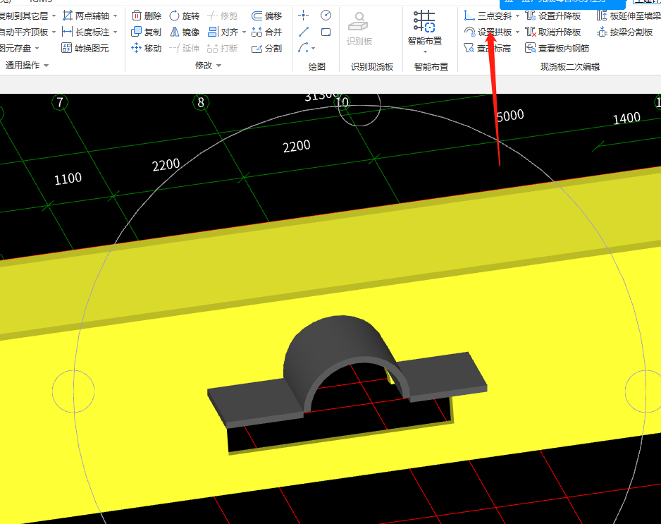661x524 pixels.
Task: Click the 两点辅轴 tool
Action: tap(86, 16)
